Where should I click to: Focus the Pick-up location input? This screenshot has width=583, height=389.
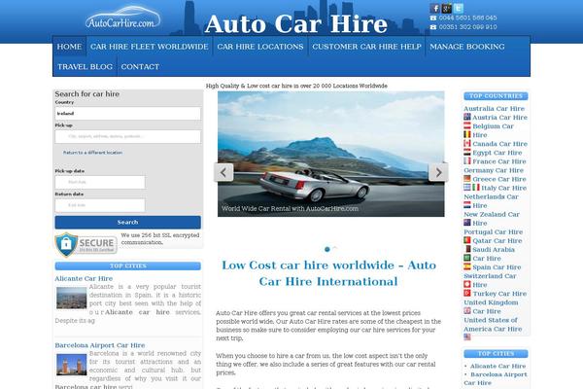[128, 136]
